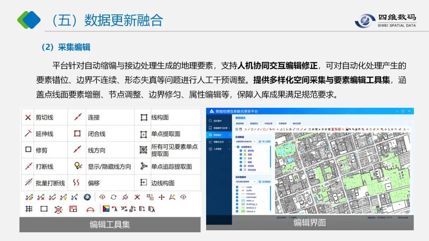
Task: Click the scrollbar of the 处理数据 layer list
Action: pos(271,157)
